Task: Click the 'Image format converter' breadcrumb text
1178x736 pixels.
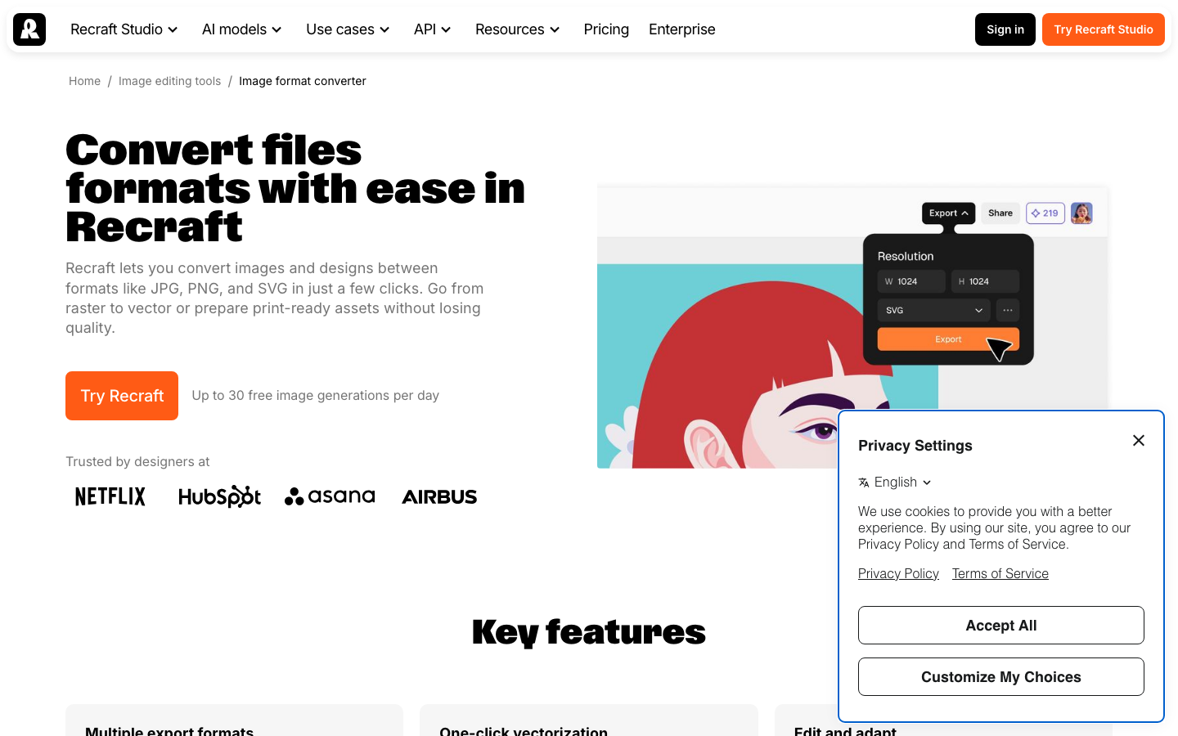Action: tap(303, 81)
